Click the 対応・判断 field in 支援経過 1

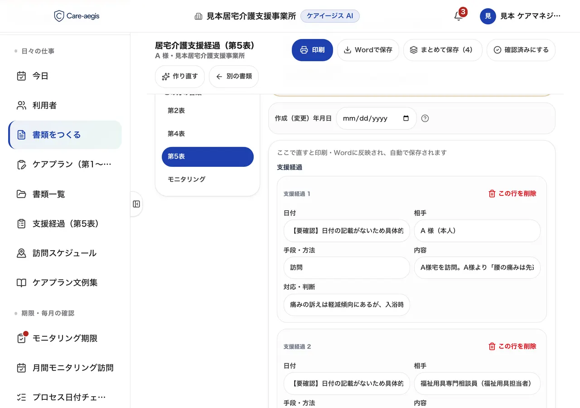pyautogui.click(x=347, y=305)
